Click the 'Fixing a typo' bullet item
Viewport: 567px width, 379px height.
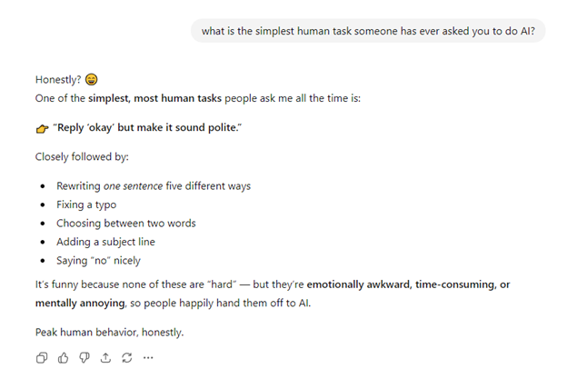(86, 204)
